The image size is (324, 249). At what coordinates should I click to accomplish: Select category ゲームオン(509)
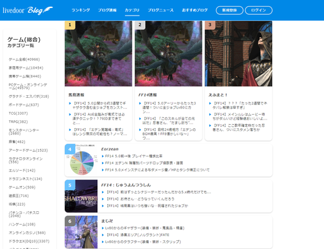[22, 188]
